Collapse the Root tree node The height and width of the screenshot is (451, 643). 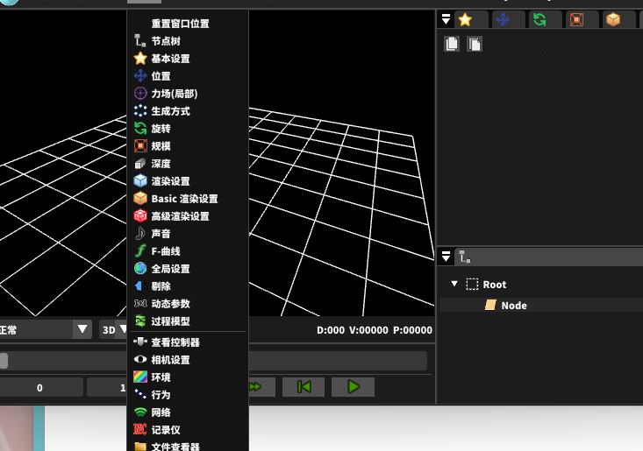point(454,284)
